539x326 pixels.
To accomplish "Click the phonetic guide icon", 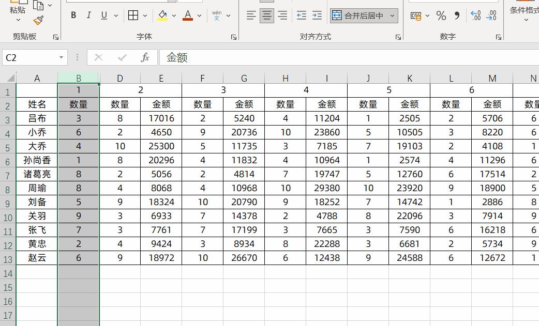I will click(218, 15).
